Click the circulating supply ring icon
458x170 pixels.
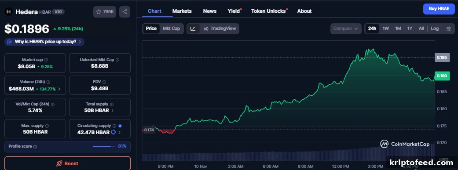(114, 132)
